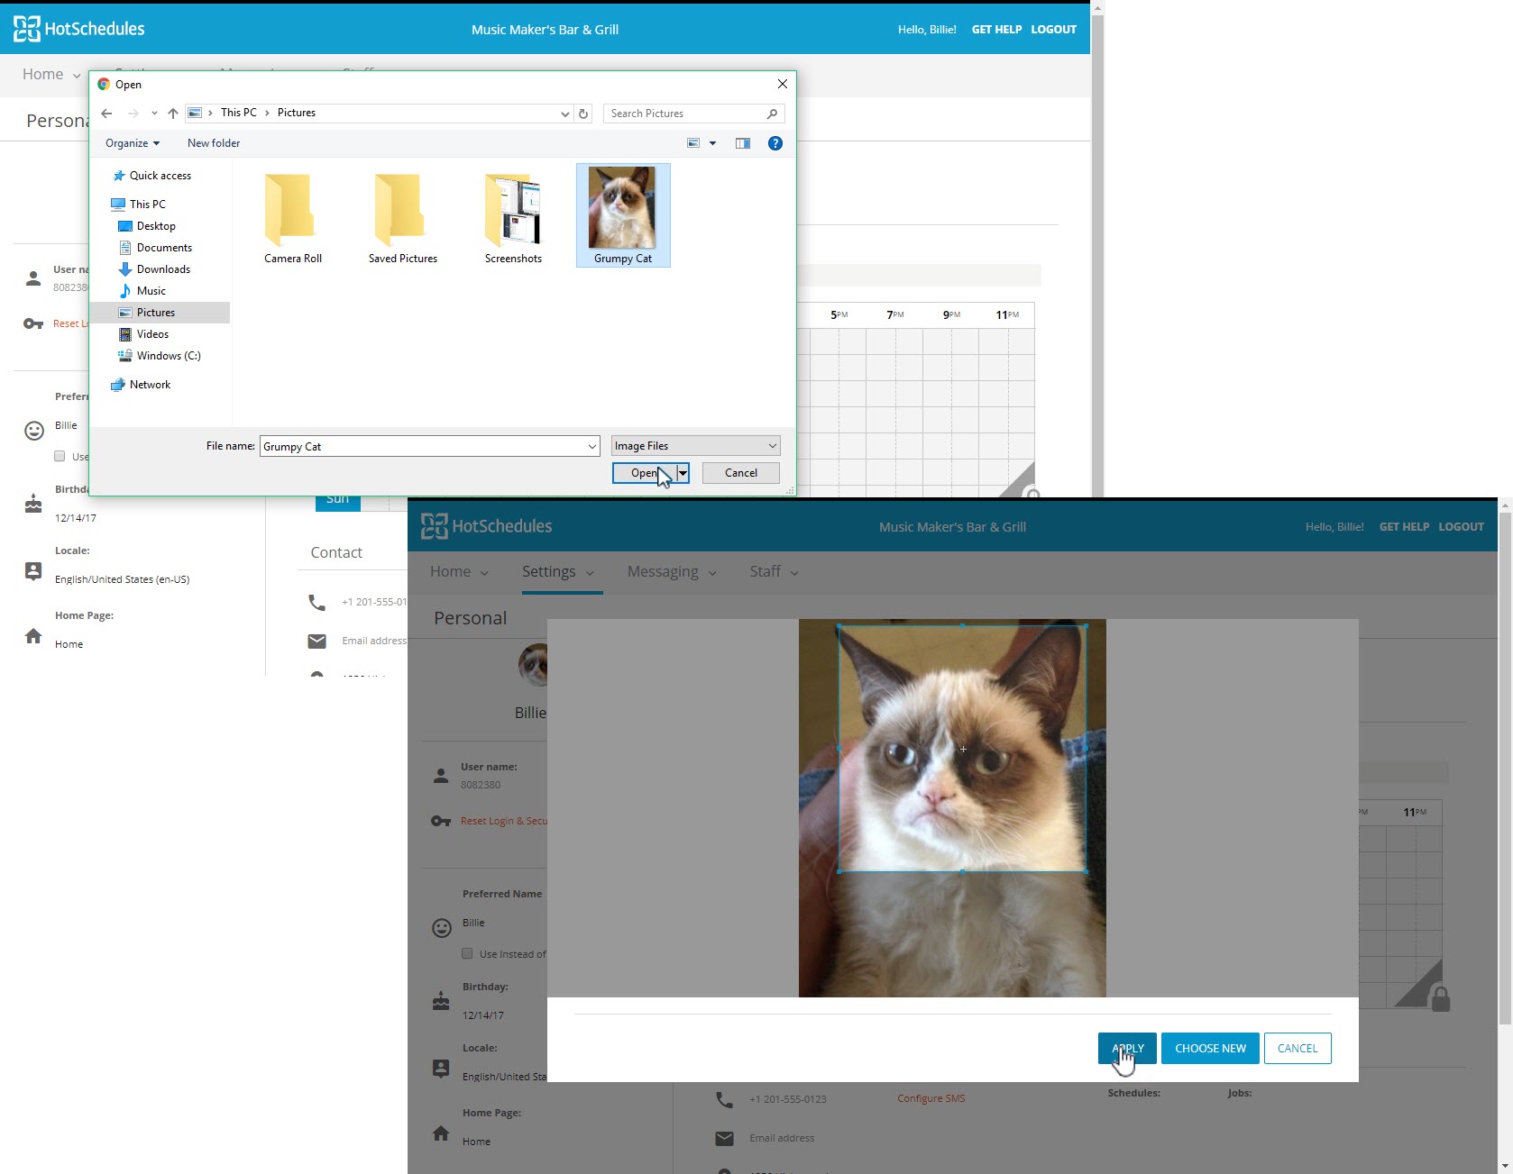Click the locale badge icon in lower window

[x=441, y=1069]
